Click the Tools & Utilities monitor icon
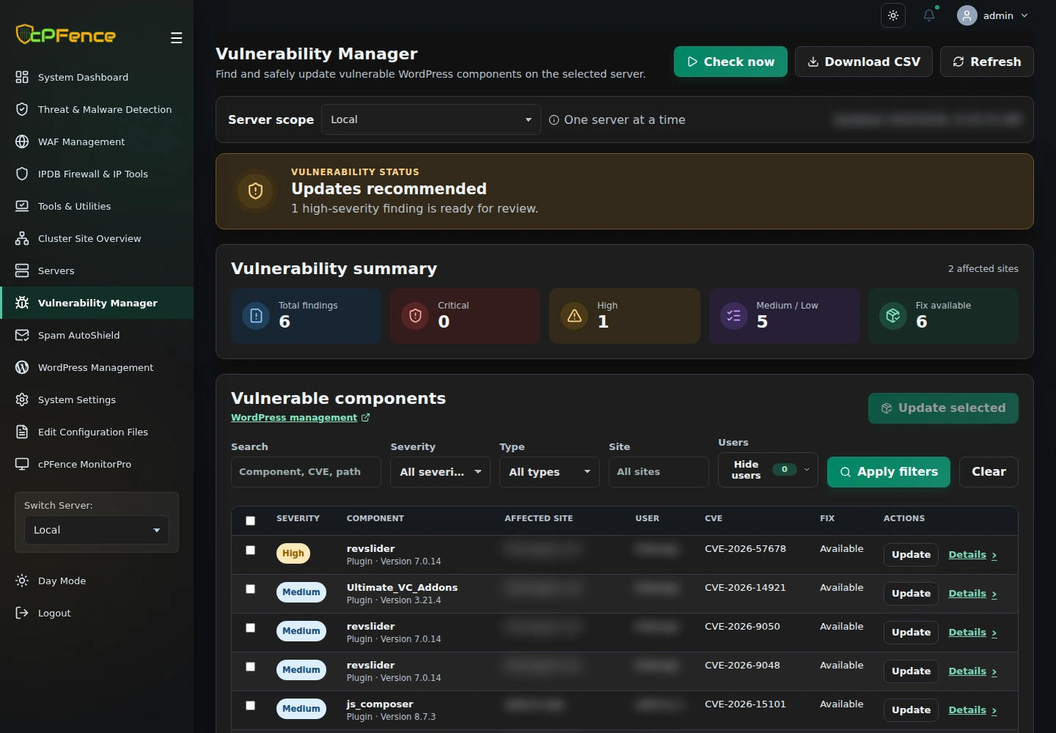The width and height of the screenshot is (1056, 733). tap(22, 206)
